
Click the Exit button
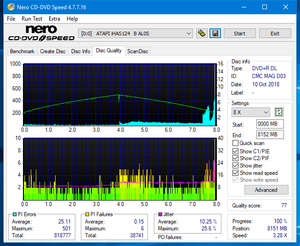coord(275,34)
